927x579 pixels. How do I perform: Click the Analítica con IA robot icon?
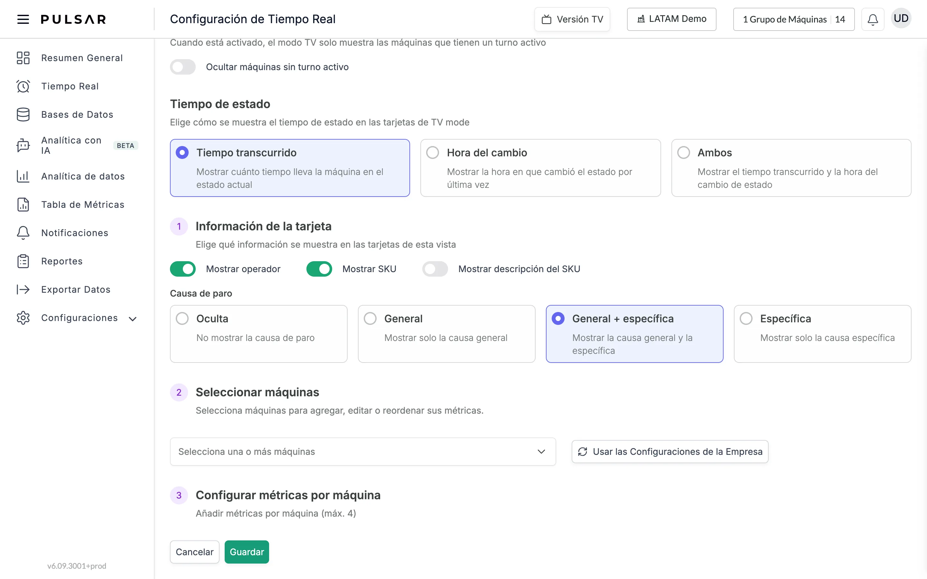pyautogui.click(x=23, y=145)
